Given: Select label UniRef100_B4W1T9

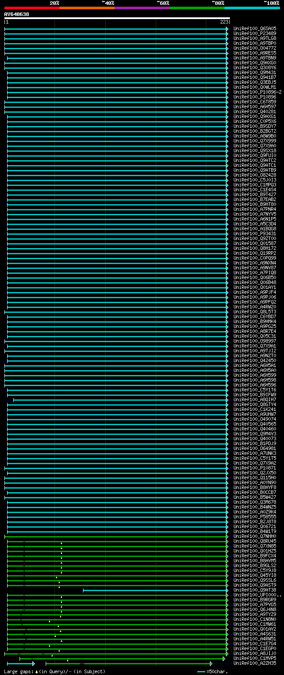Looking at the screenshot, I should (255, 531).
